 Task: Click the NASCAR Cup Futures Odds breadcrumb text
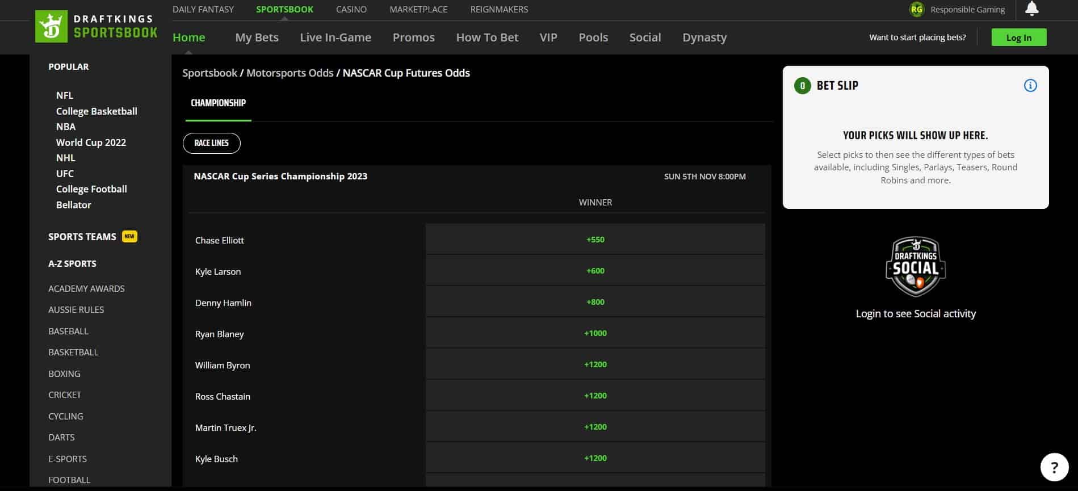(406, 73)
